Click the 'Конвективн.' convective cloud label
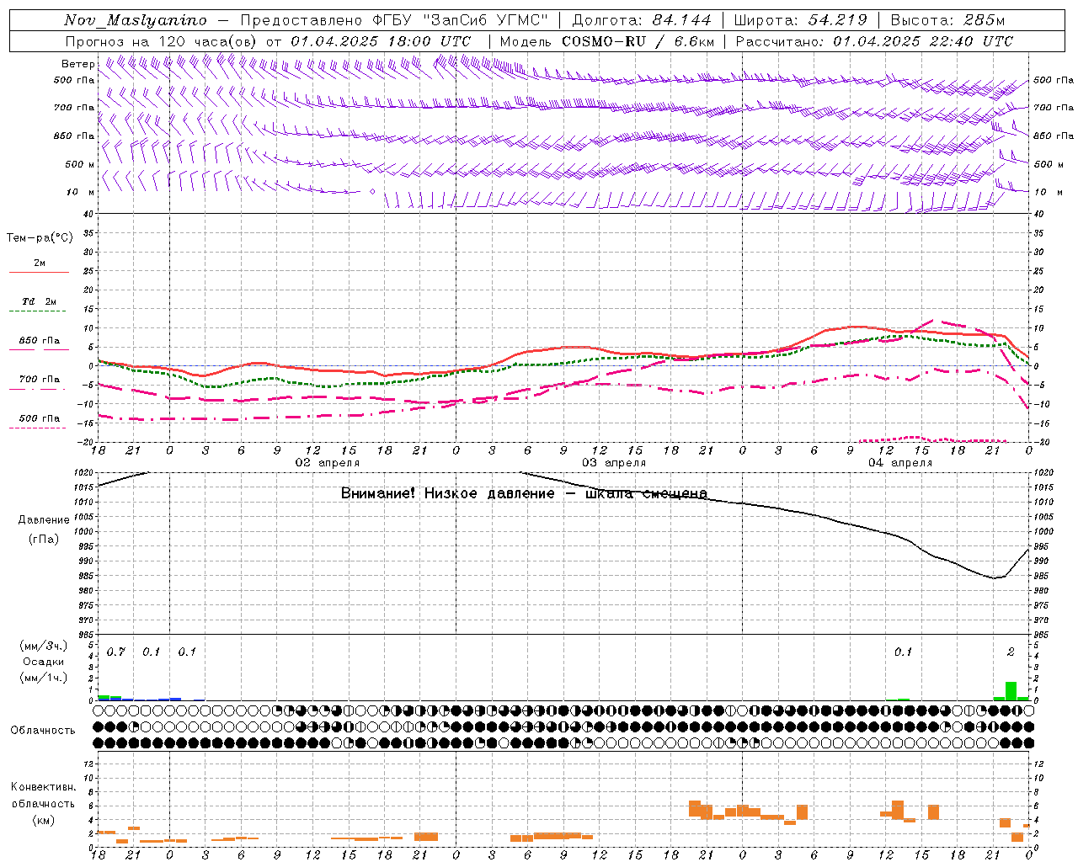Image resolution: width=1078 pixels, height=862 pixels. pyautogui.click(x=43, y=787)
